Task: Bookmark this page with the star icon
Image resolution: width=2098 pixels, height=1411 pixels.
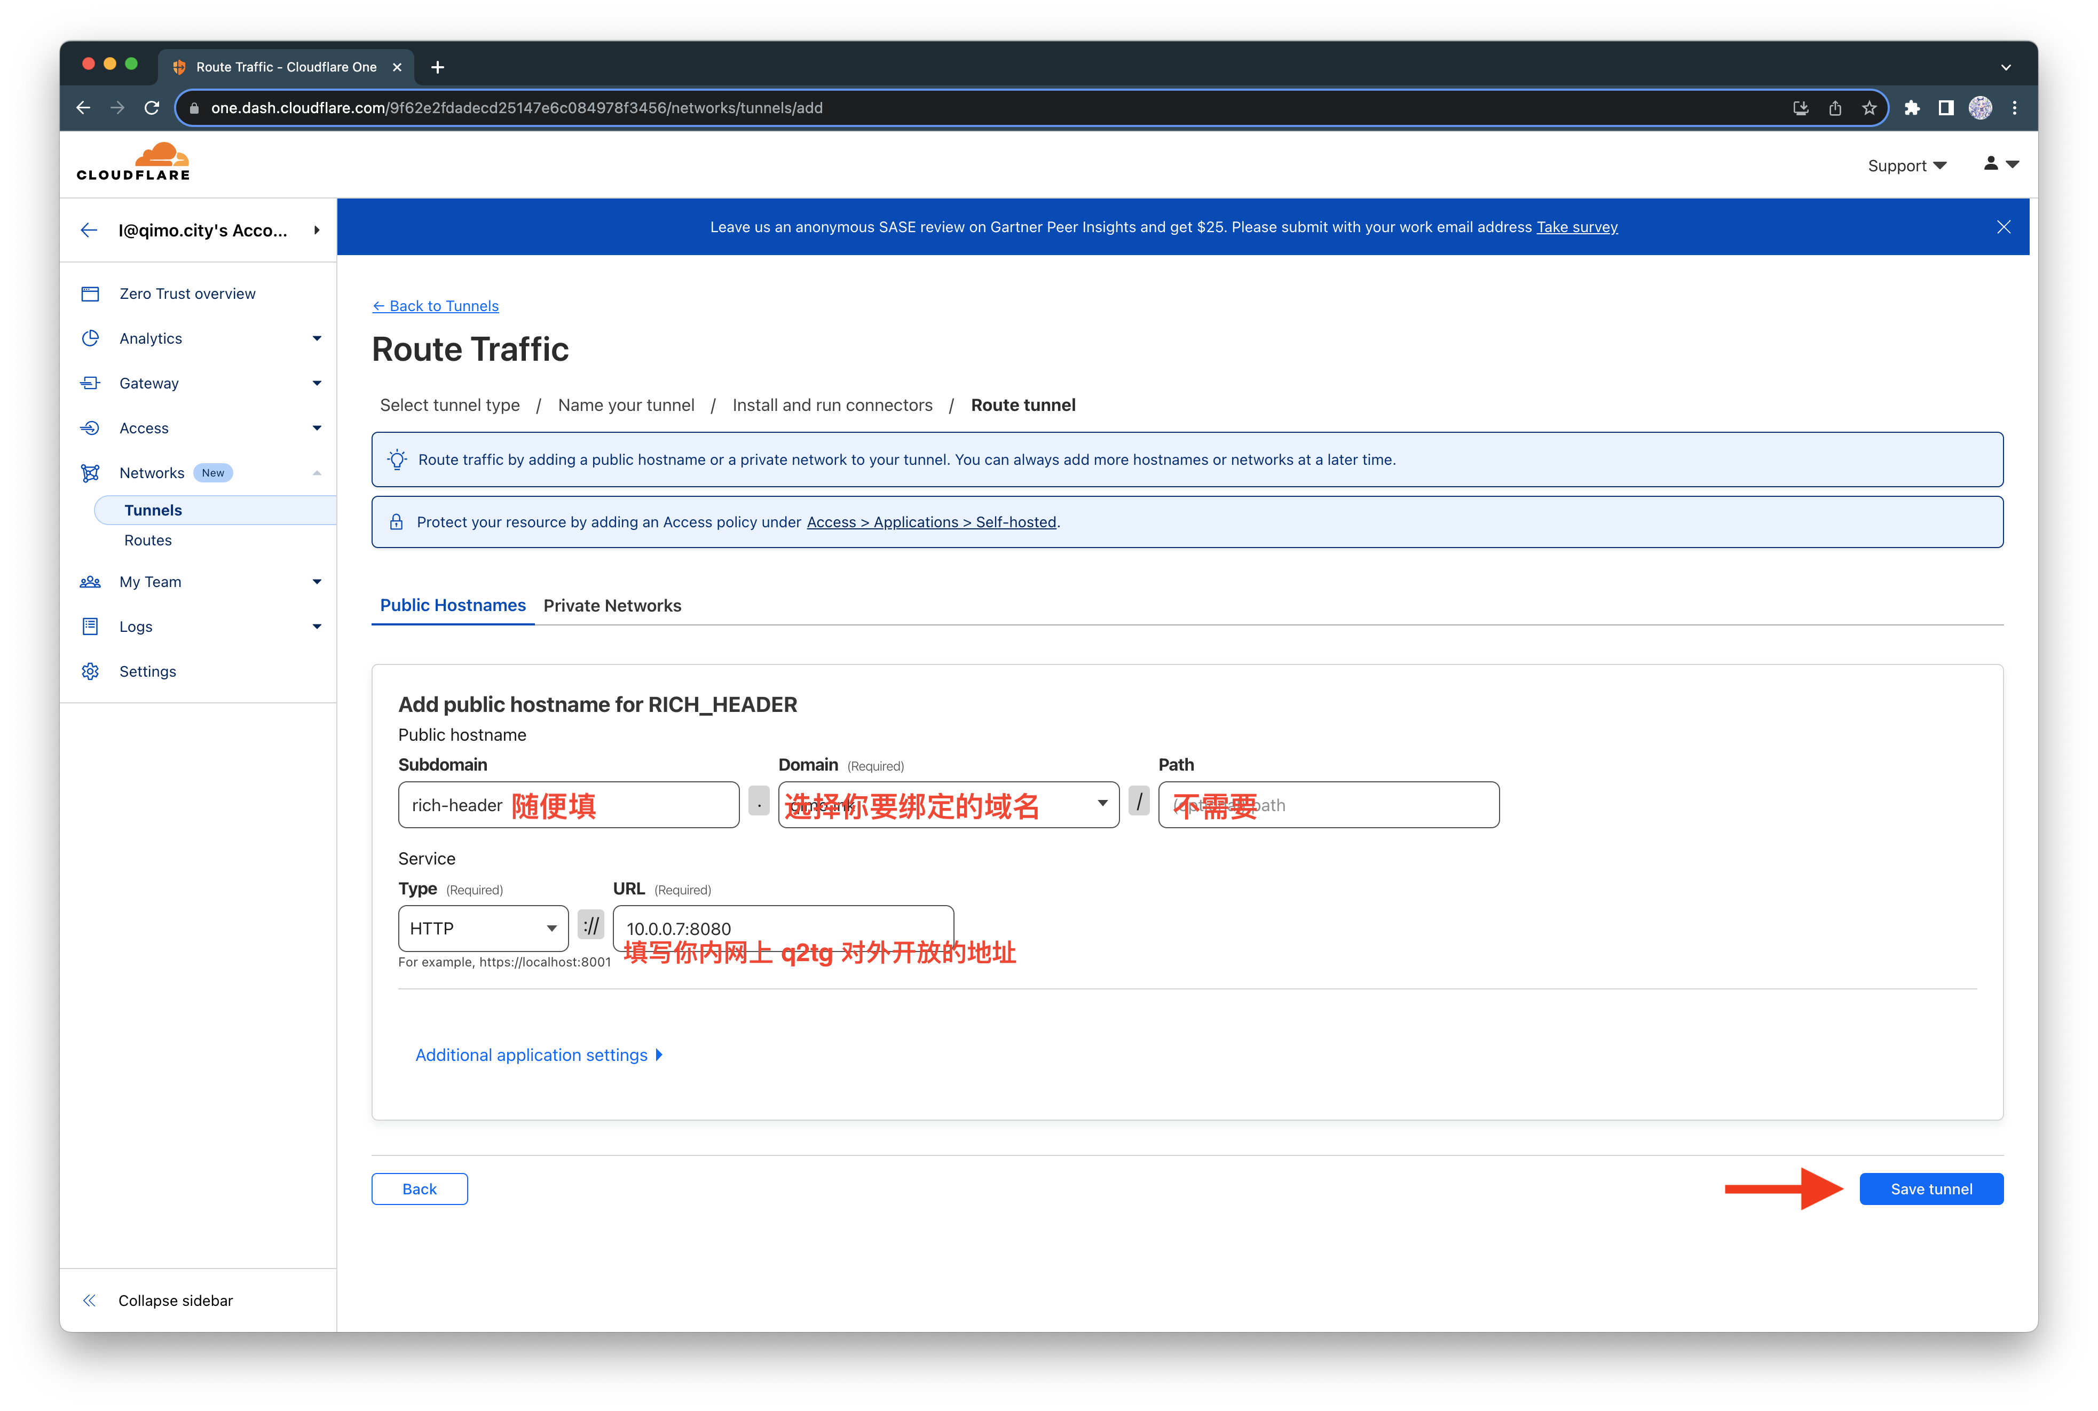Action: click(x=1868, y=108)
